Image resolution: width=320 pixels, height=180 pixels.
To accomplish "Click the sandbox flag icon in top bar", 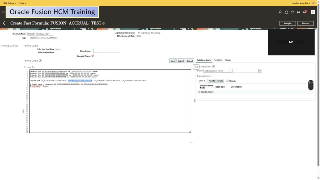I will point(313,3).
